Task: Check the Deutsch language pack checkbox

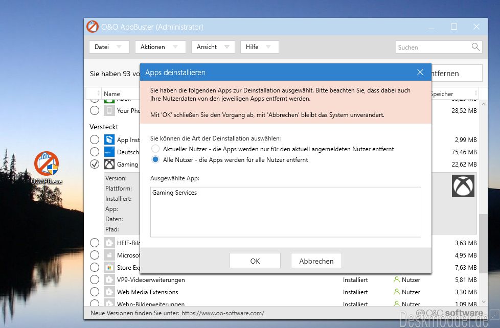Action: coord(95,152)
